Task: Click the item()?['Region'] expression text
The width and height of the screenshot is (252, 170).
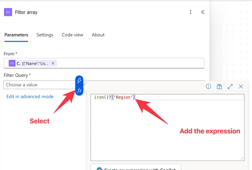Action: tap(115, 97)
